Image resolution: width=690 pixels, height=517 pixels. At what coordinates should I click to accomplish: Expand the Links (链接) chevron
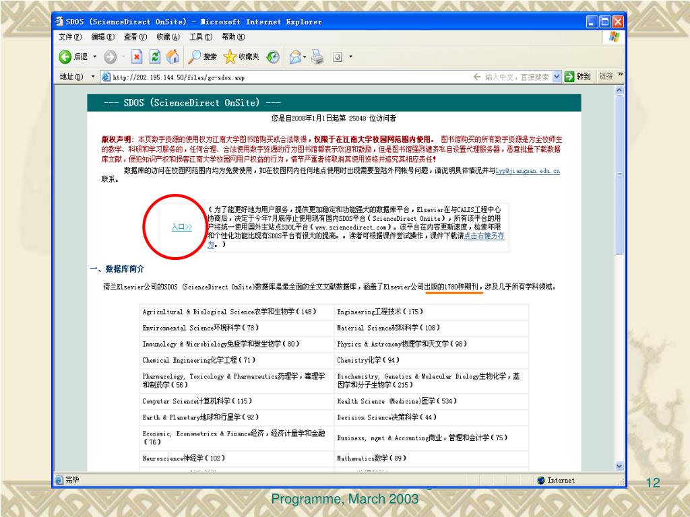pos(620,75)
